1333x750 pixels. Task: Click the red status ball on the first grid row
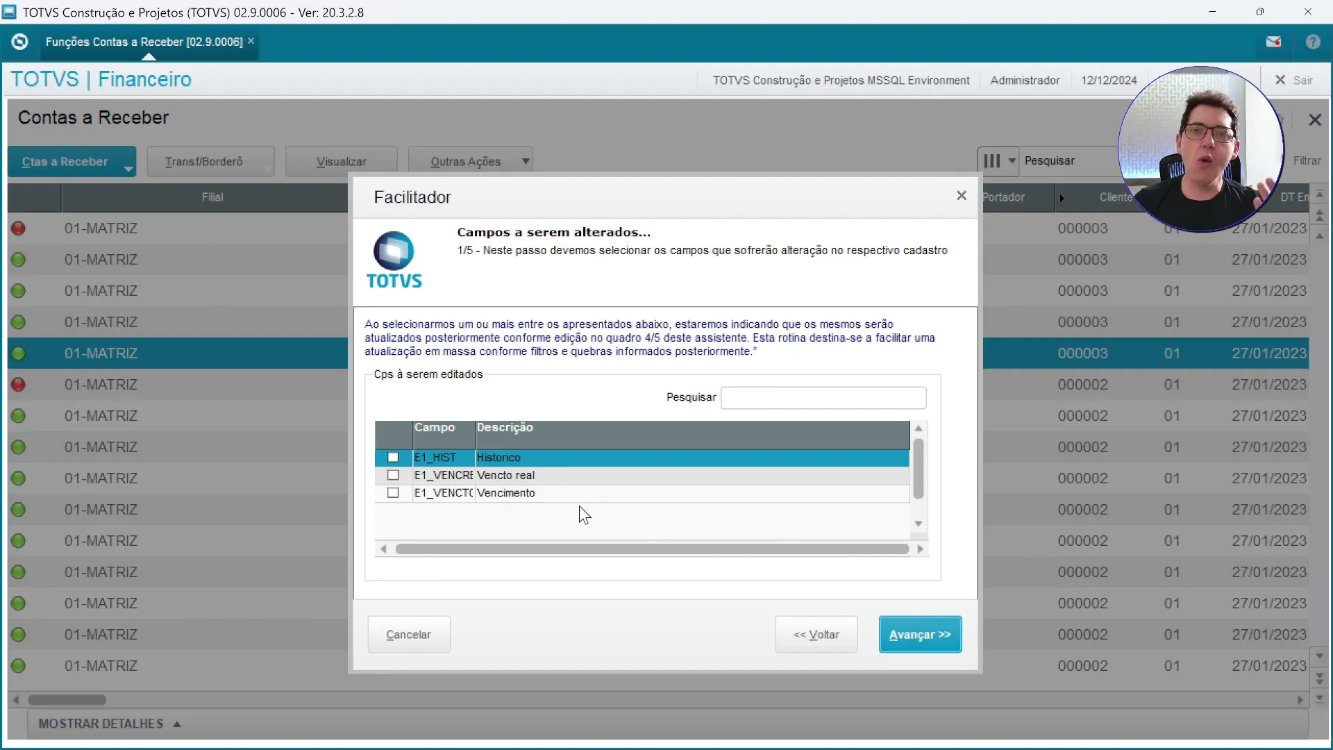click(x=19, y=228)
